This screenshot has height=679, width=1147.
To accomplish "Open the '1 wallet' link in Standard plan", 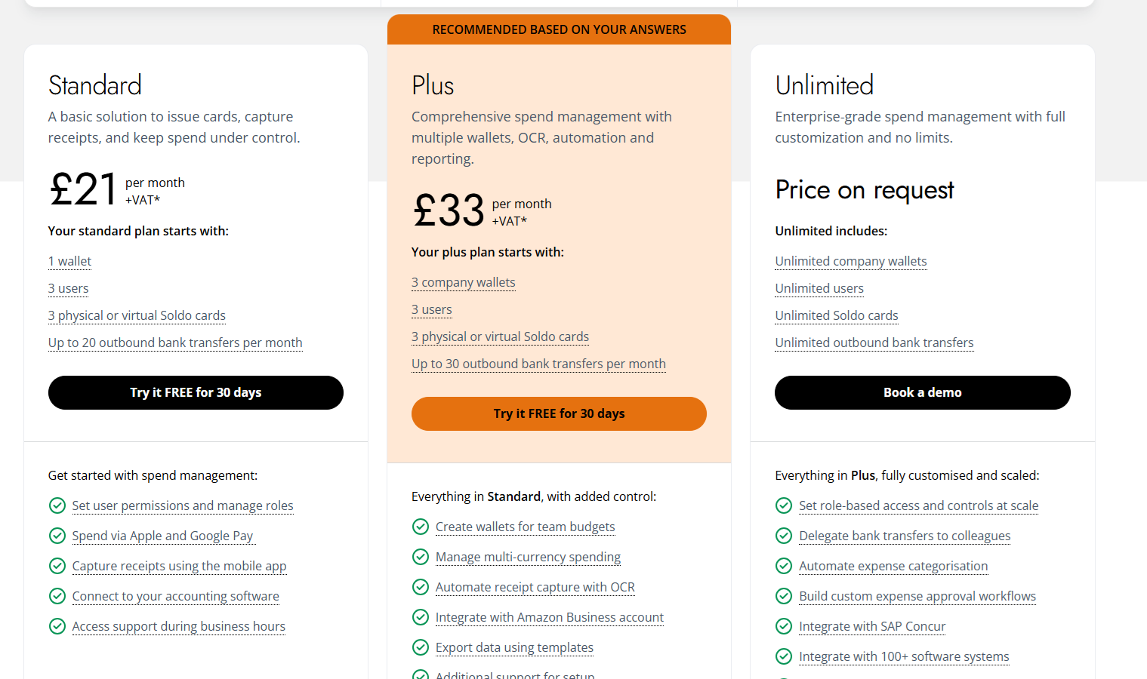I will [69, 261].
